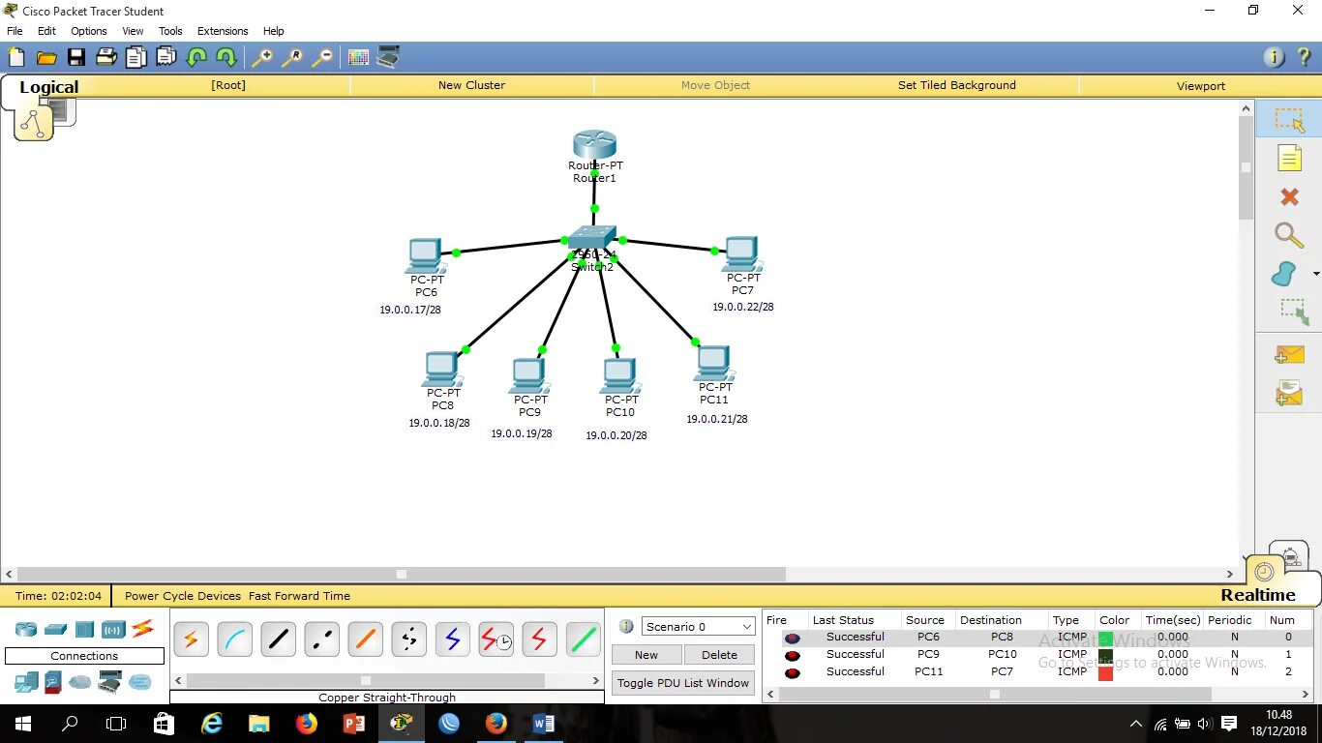Undo last action with green left arrow
The image size is (1322, 743).
(x=196, y=57)
